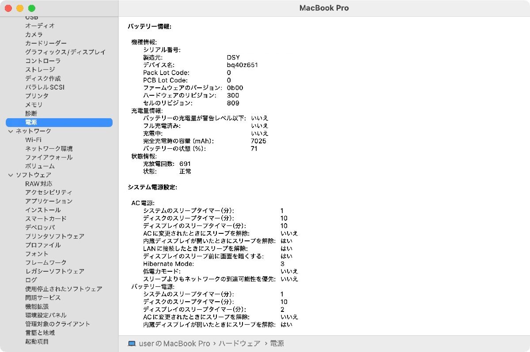The height and width of the screenshot is (352, 530).
Task: Select 診断 in the hardware list
Action: click(x=30, y=113)
